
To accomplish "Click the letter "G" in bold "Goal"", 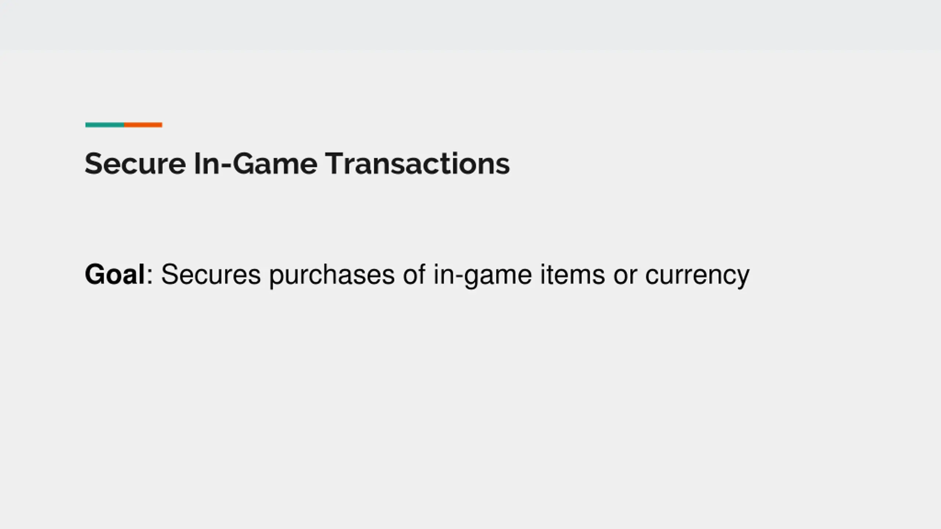I will click(95, 275).
